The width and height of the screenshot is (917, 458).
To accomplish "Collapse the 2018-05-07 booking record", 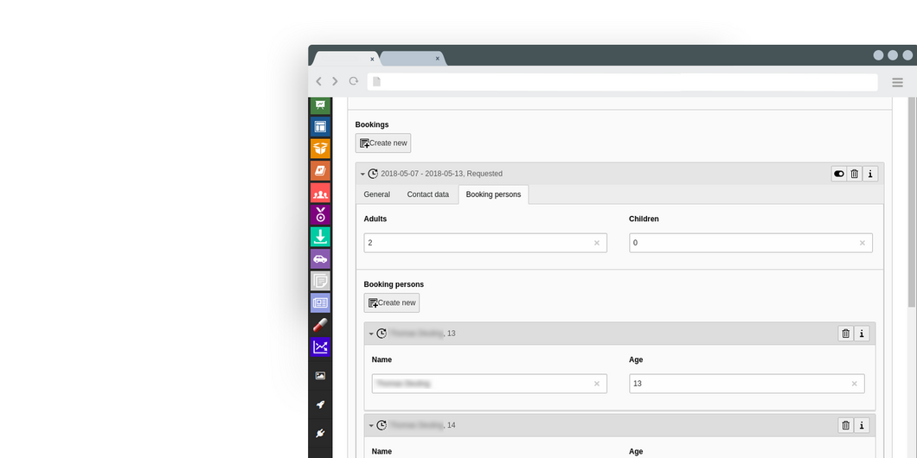I will (x=362, y=174).
